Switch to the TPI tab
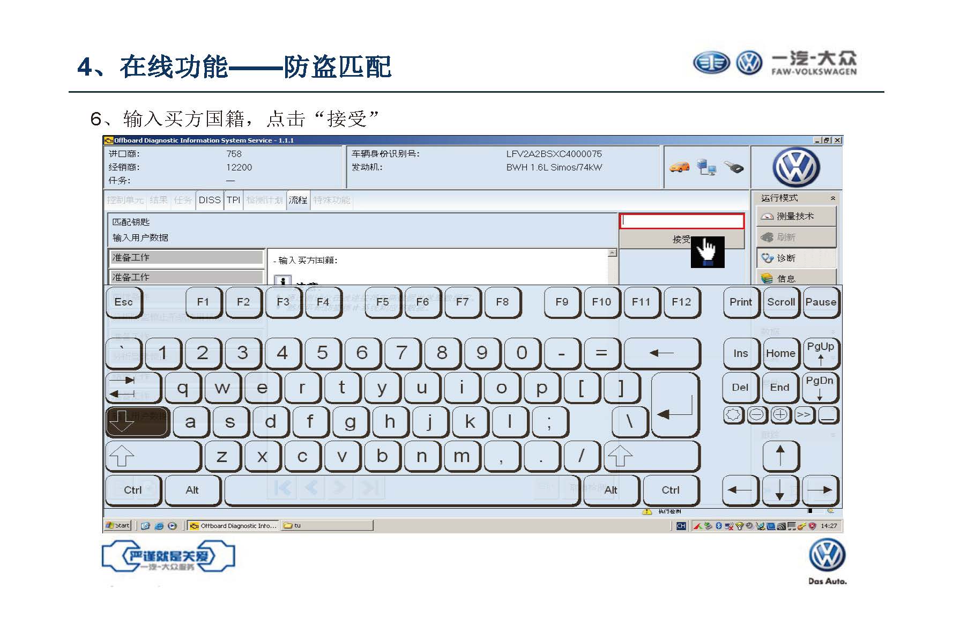Image resolution: width=953 pixels, height=625 pixels. point(233,200)
